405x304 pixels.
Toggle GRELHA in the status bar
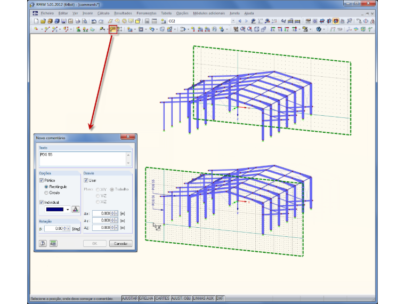(x=146, y=298)
